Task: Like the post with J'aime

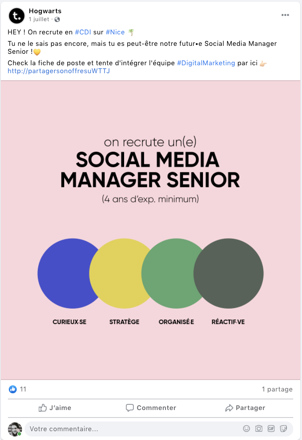Action: click(55, 408)
